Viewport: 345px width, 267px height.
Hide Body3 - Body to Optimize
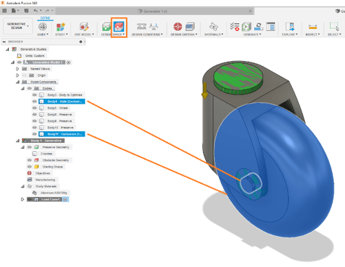click(x=34, y=95)
